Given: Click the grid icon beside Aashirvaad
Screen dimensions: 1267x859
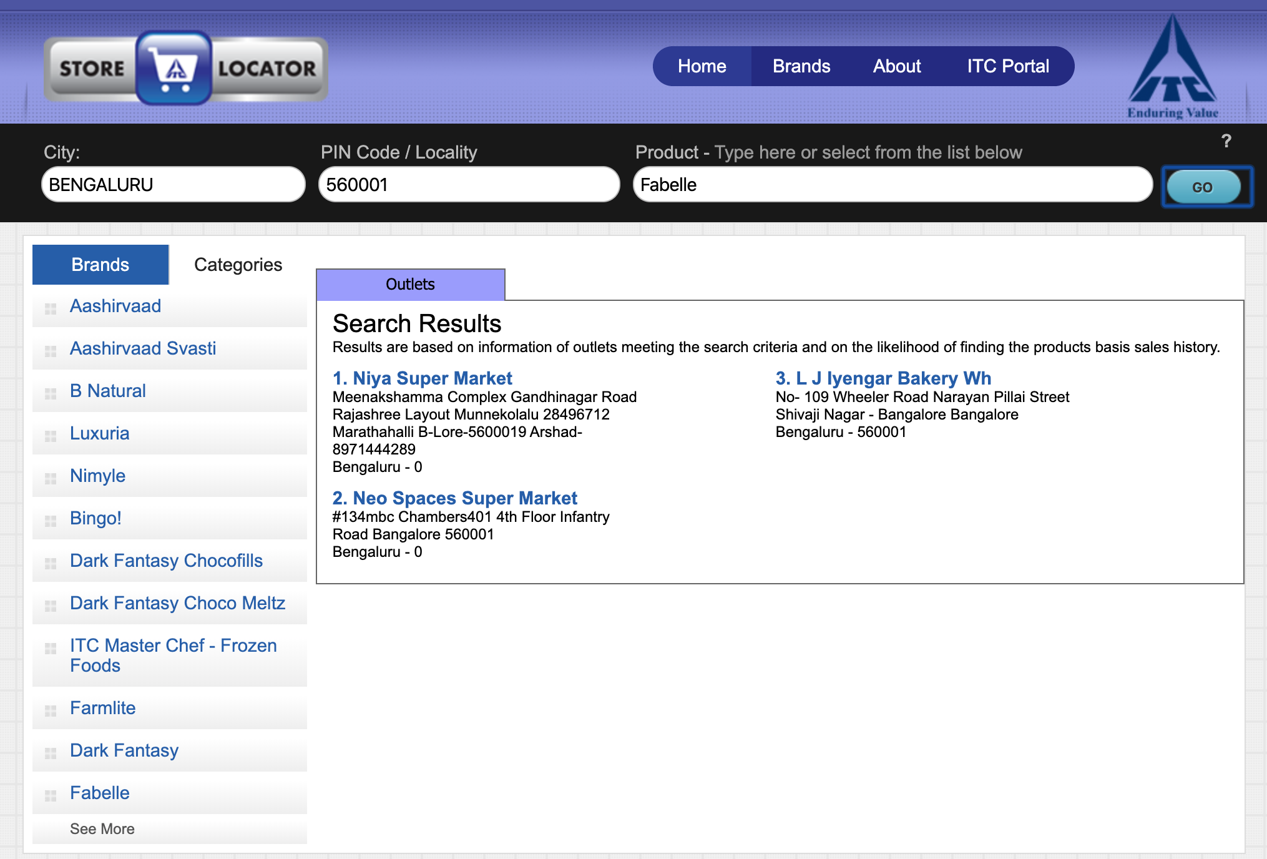Looking at the screenshot, I should 51,308.
